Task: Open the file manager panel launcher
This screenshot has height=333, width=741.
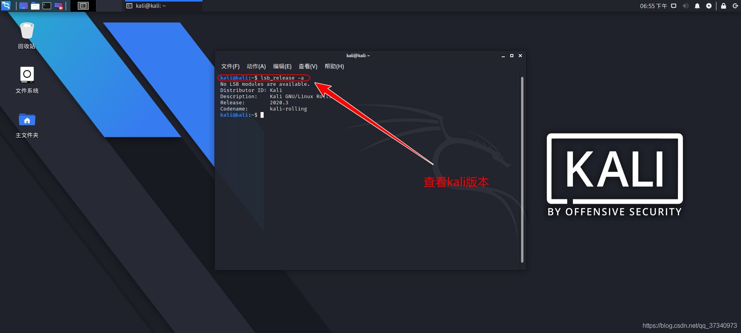Action: [x=35, y=6]
